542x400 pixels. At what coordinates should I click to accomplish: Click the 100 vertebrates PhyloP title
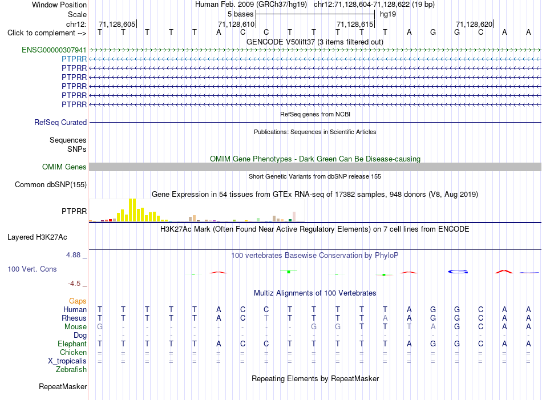click(314, 256)
